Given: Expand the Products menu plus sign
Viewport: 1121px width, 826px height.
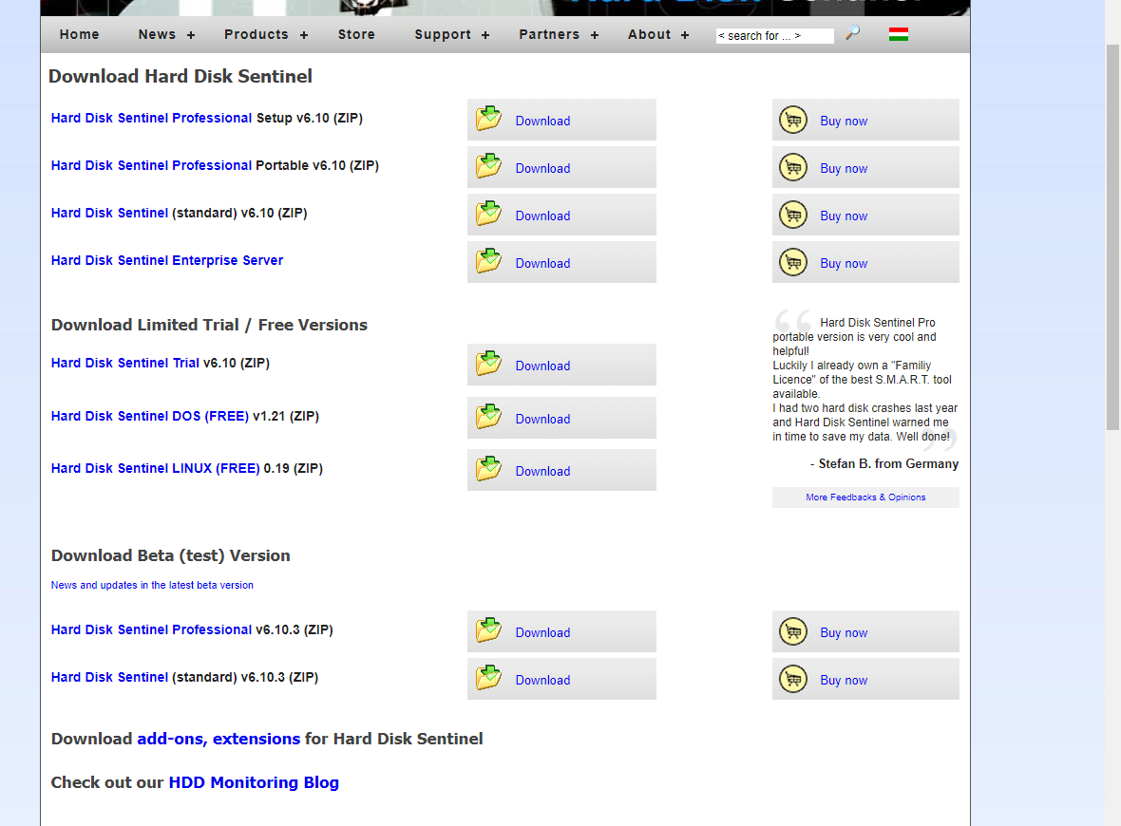Looking at the screenshot, I should point(304,35).
